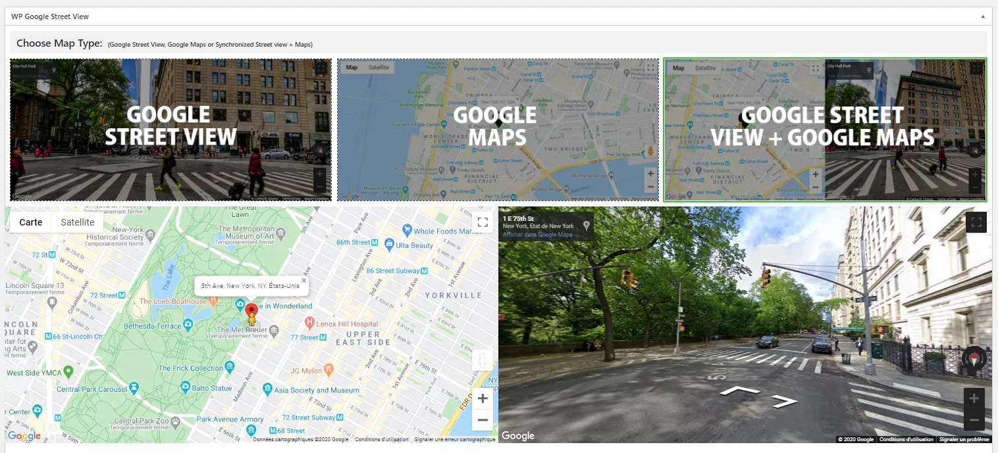Viewport: 998px width, 453px height.
Task: Select the Google Maps map type
Action: pyautogui.click(x=498, y=130)
